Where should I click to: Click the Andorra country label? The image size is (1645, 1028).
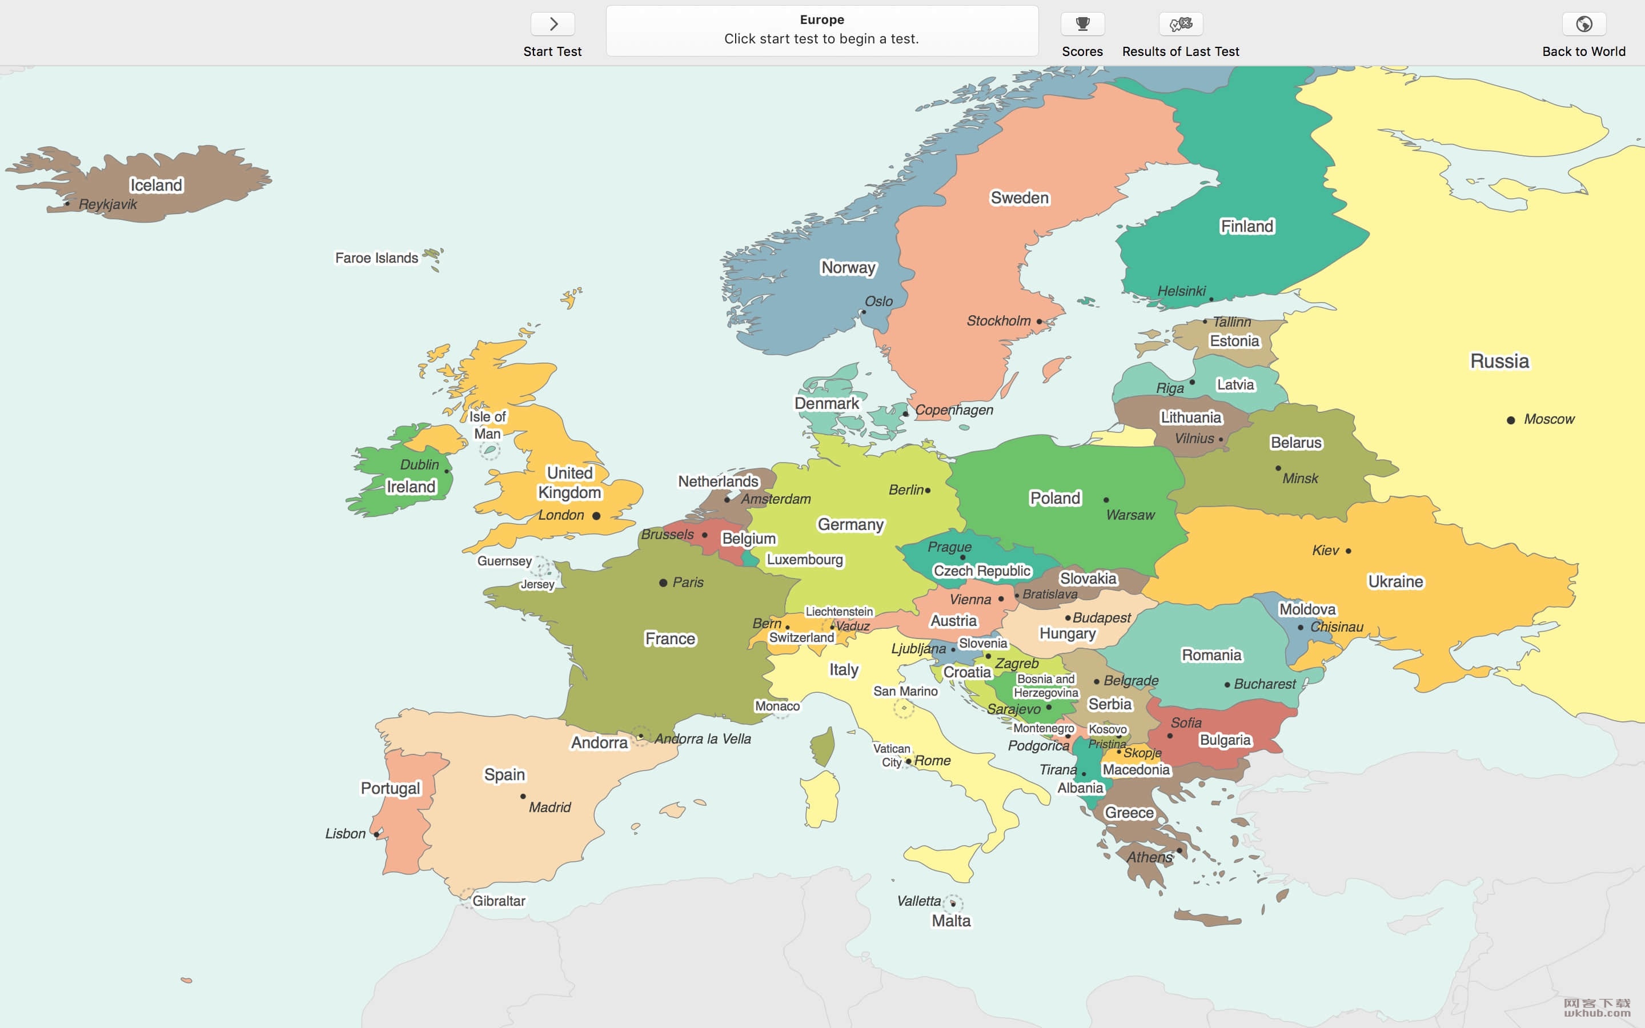click(x=599, y=743)
